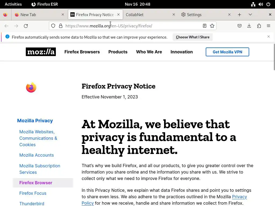This screenshot has width=275, height=206.
Task: Reload the current page
Action: (x=26, y=26)
